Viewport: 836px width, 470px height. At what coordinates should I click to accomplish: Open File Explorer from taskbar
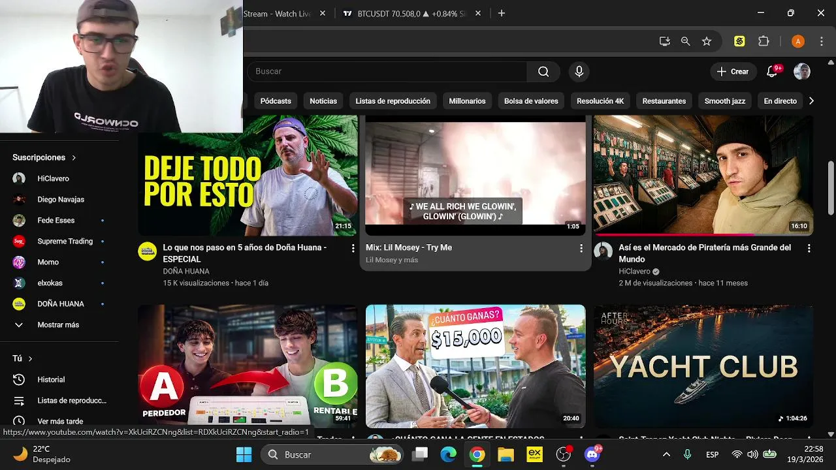(506, 454)
